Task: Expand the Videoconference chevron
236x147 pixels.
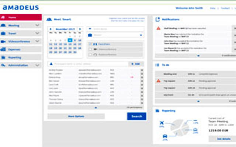Action: 37,41
